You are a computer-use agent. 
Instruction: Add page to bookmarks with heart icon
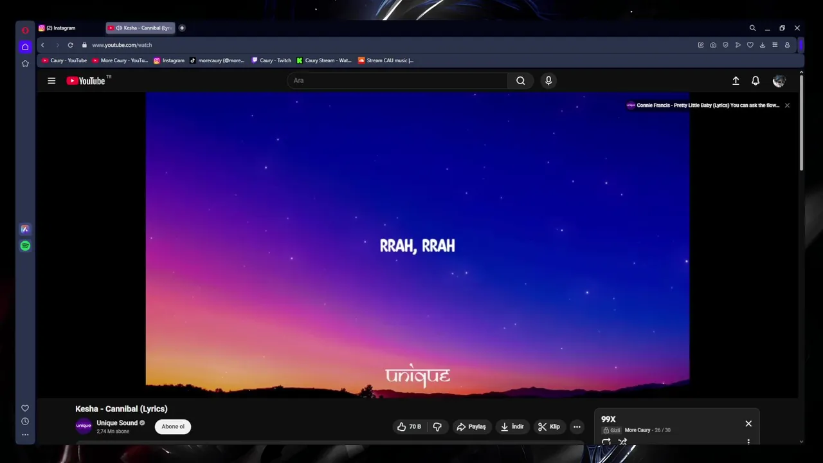750,45
